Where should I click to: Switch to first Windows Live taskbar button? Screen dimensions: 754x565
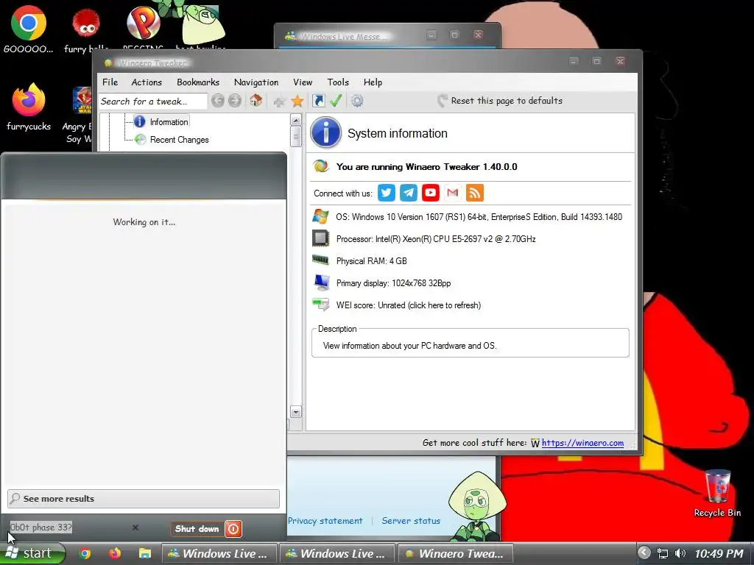point(219,553)
